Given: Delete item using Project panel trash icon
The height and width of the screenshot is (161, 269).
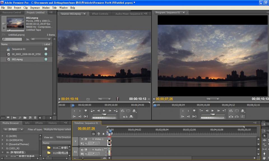Looking at the screenshot, I should click(x=35, y=118).
